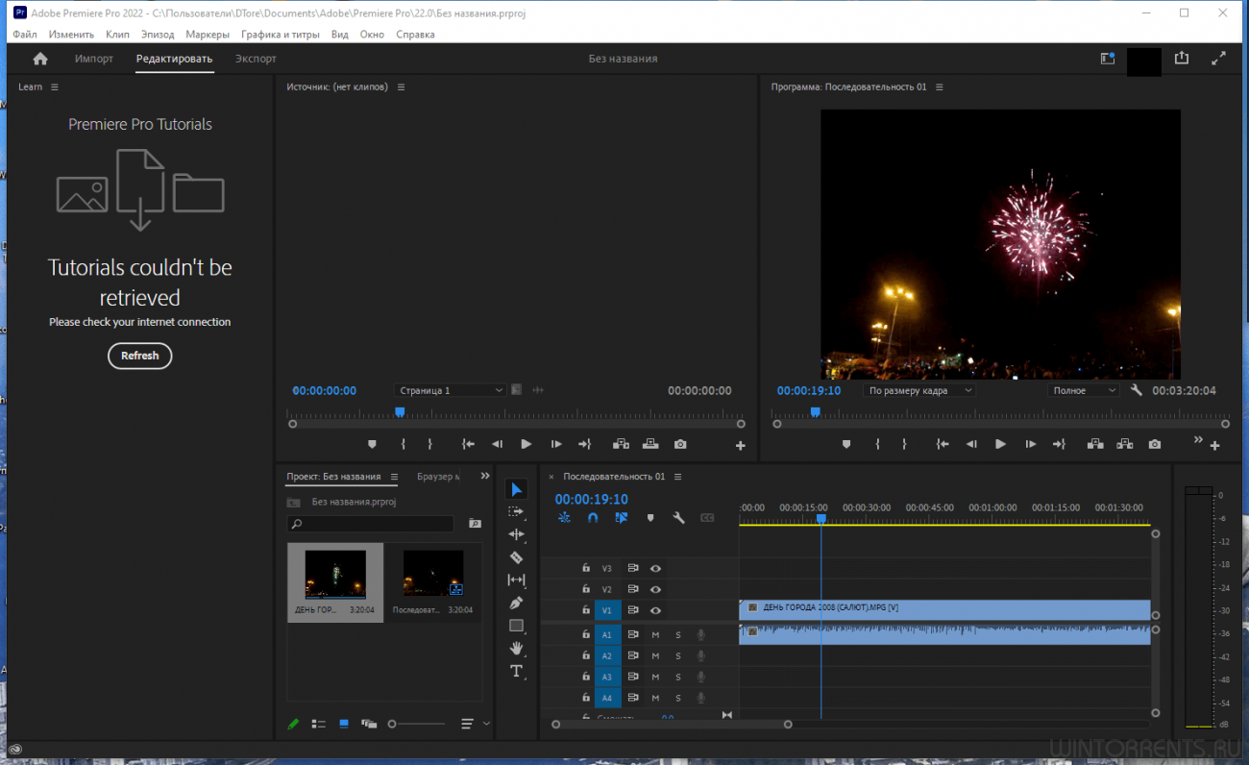Go to In point in Source monitor

click(x=468, y=444)
